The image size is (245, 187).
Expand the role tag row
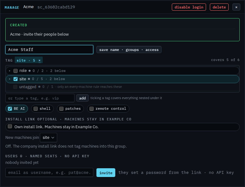click(10, 71)
